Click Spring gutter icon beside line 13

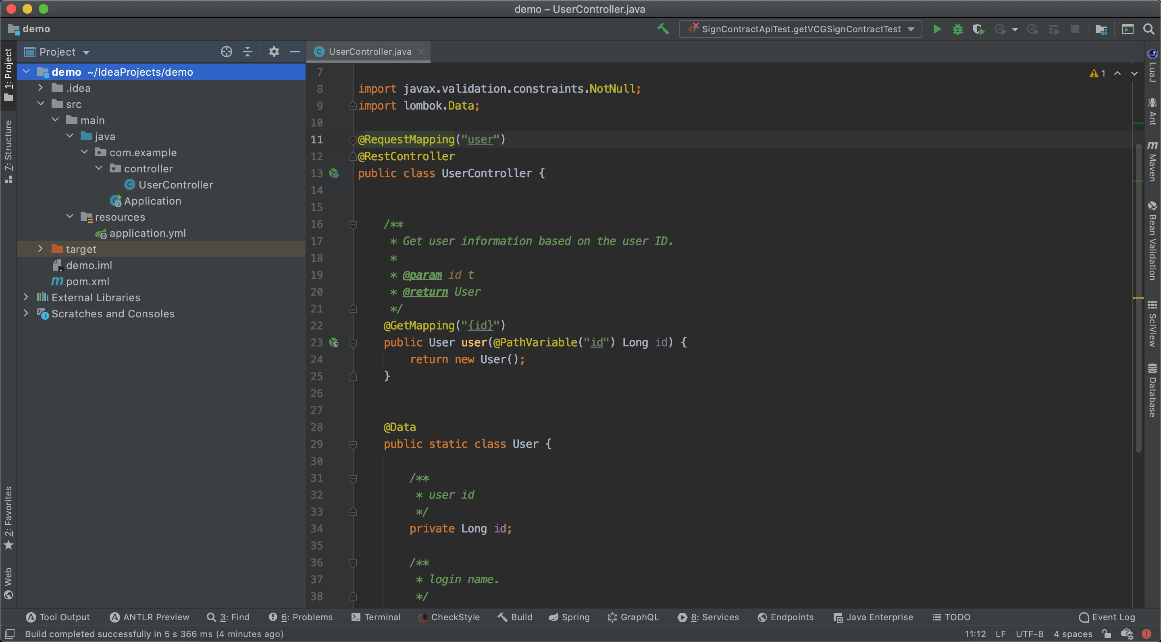click(334, 173)
